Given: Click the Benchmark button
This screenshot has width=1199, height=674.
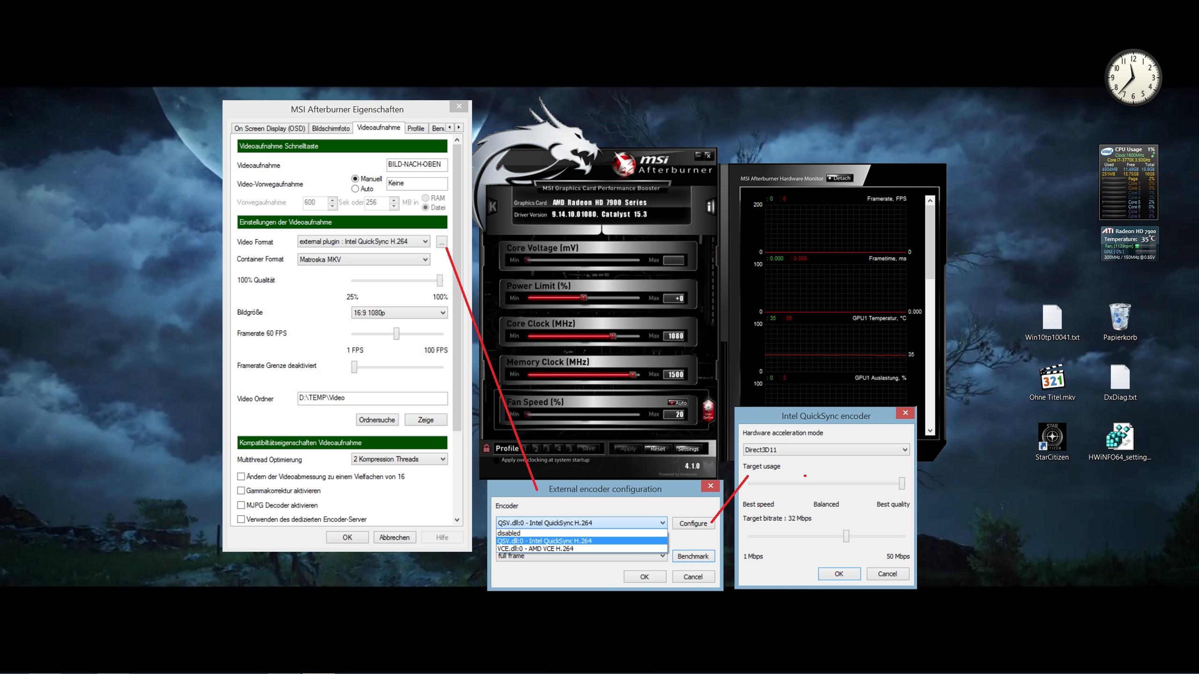Looking at the screenshot, I should click(693, 556).
